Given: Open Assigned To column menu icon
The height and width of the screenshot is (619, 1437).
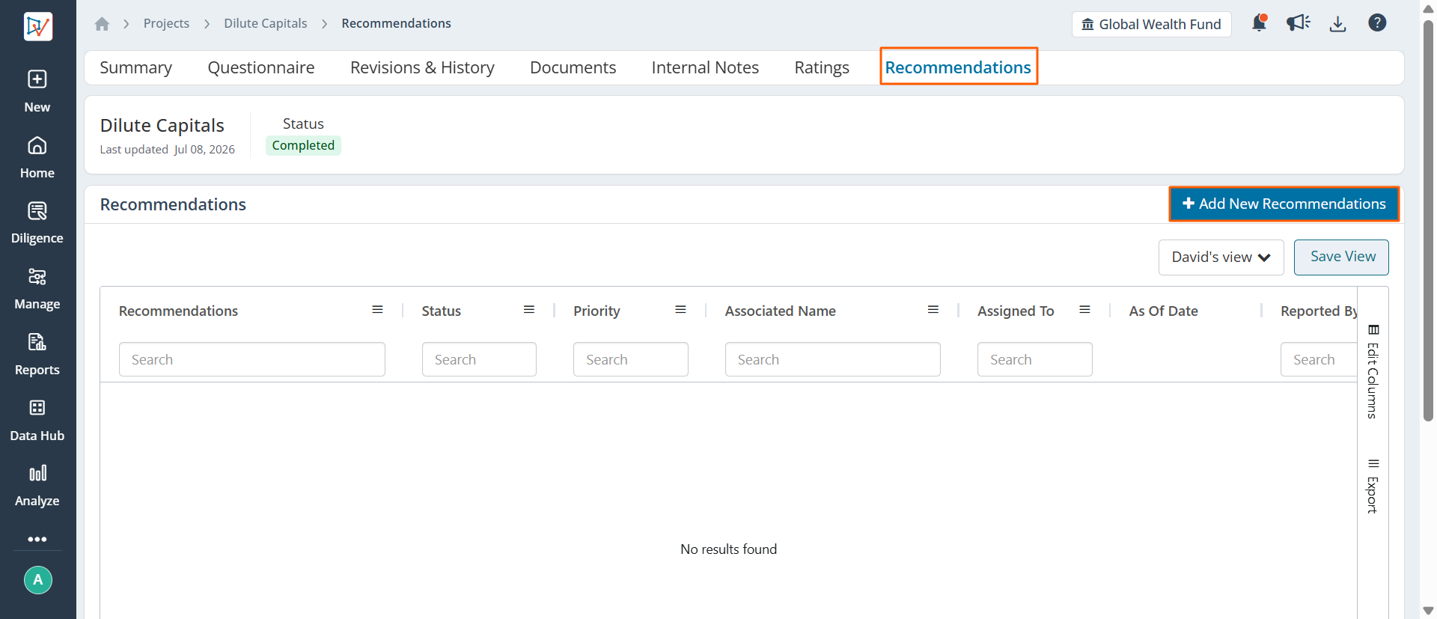Looking at the screenshot, I should [x=1085, y=310].
